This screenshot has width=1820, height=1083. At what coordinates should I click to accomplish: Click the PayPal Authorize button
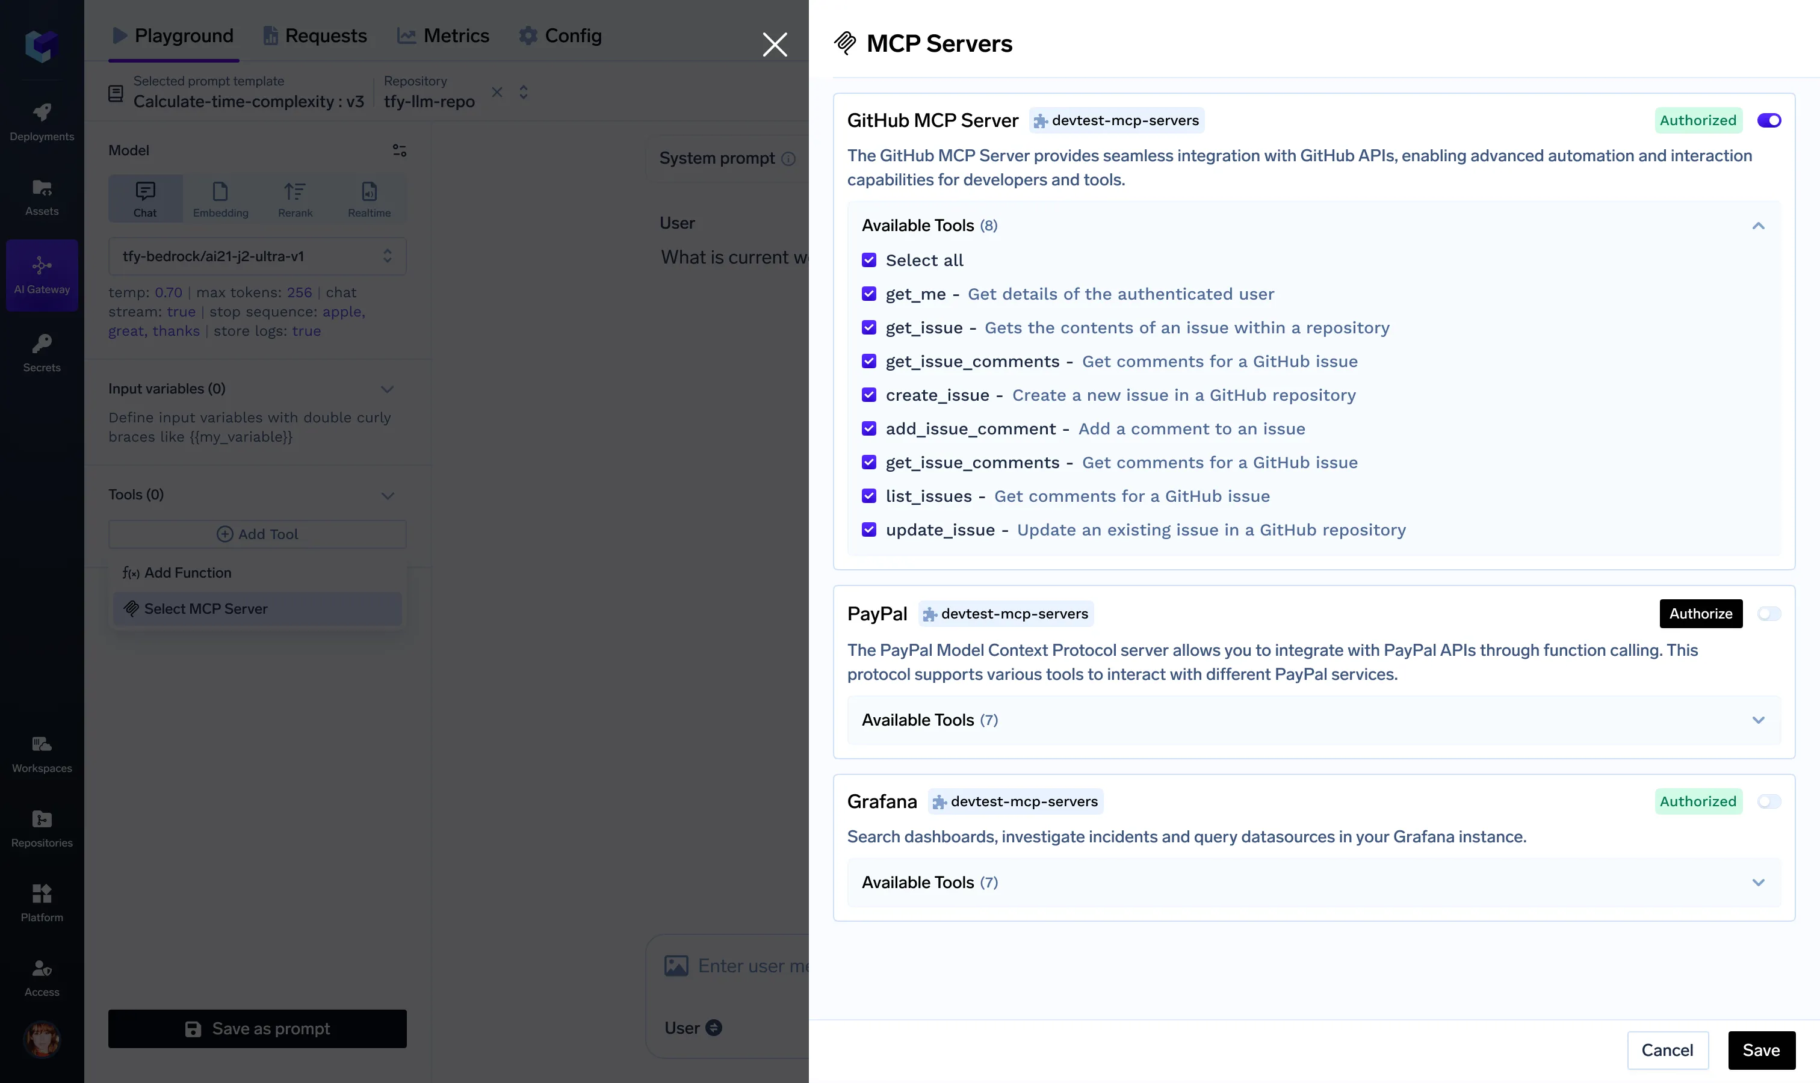pos(1700,614)
